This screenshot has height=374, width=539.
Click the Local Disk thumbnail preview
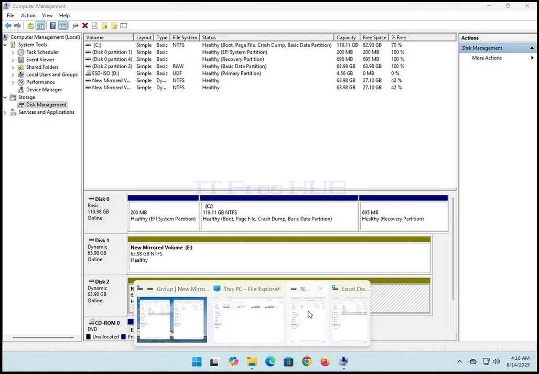tap(349, 319)
